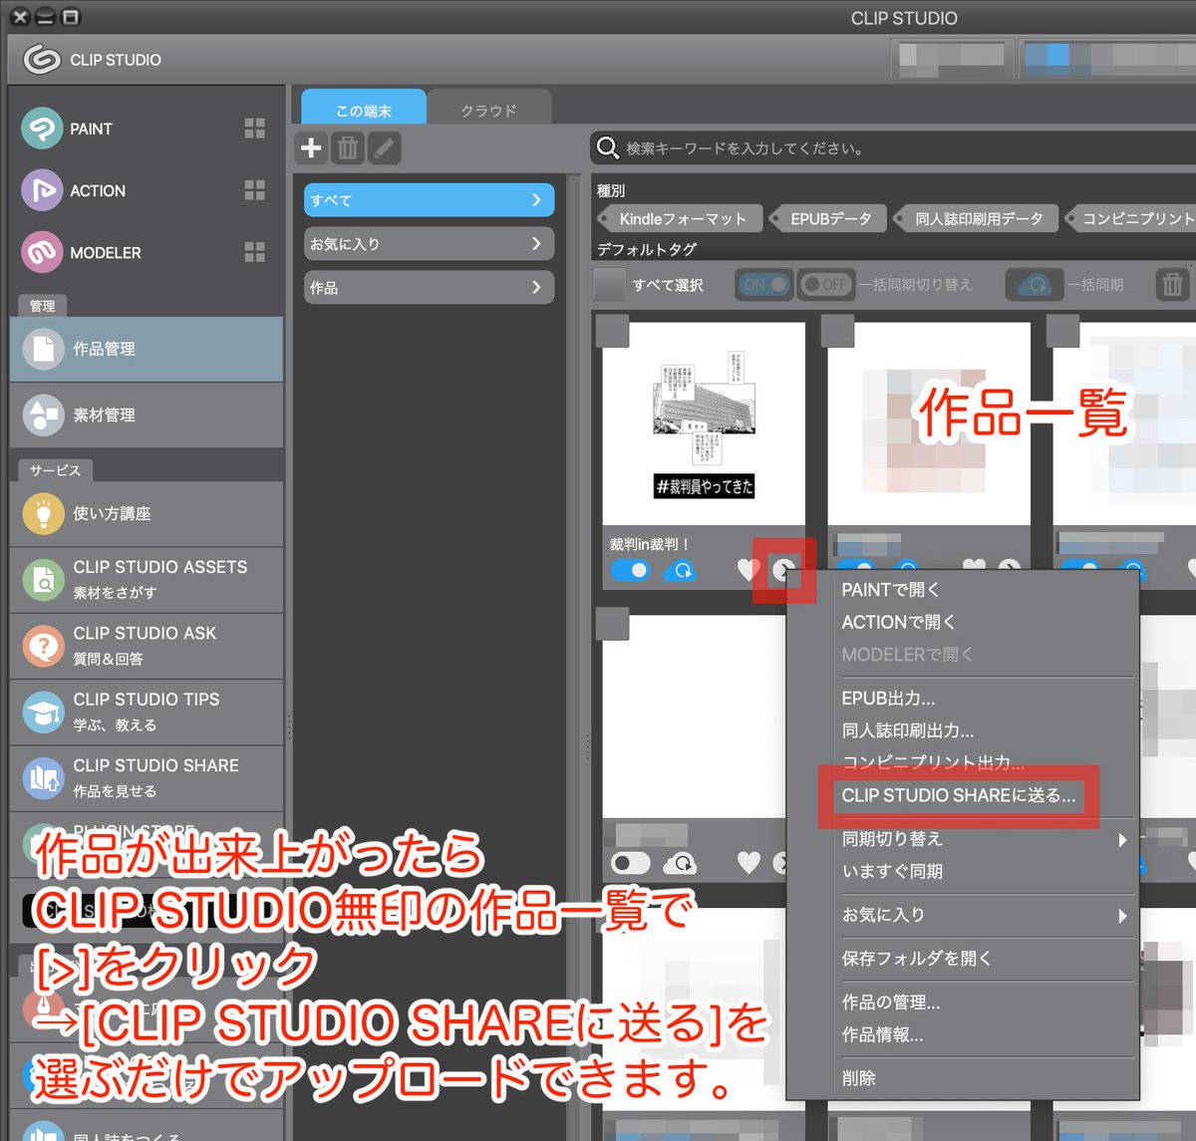Viewport: 1196px width, 1141px height.
Task: Click the search magnifier icon
Action: tap(607, 148)
